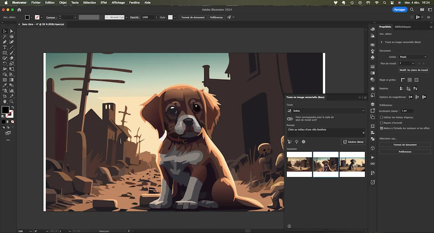Open the Arrondi 3 pt brush dropdown

tap(126, 17)
